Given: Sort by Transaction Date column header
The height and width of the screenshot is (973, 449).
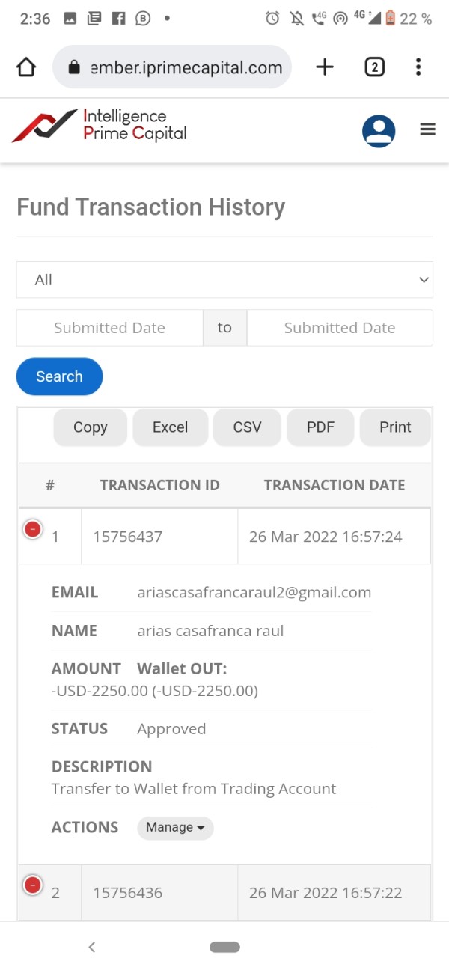Looking at the screenshot, I should click(334, 485).
